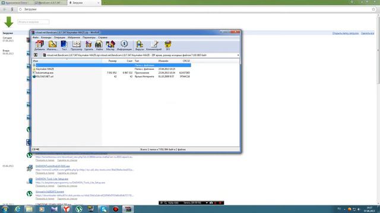380x213 pixels.
Task: Open uTorrent from the taskbar
Action: click(78, 209)
